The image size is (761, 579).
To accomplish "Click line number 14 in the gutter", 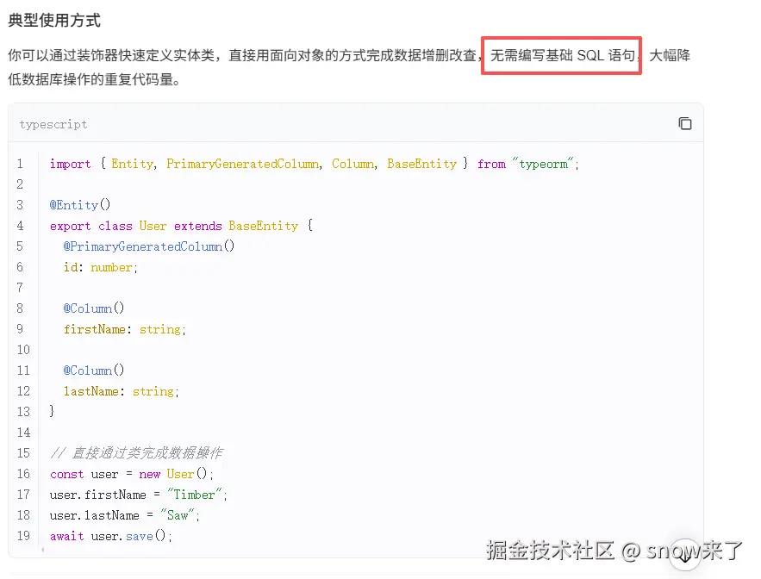I will tap(23, 433).
